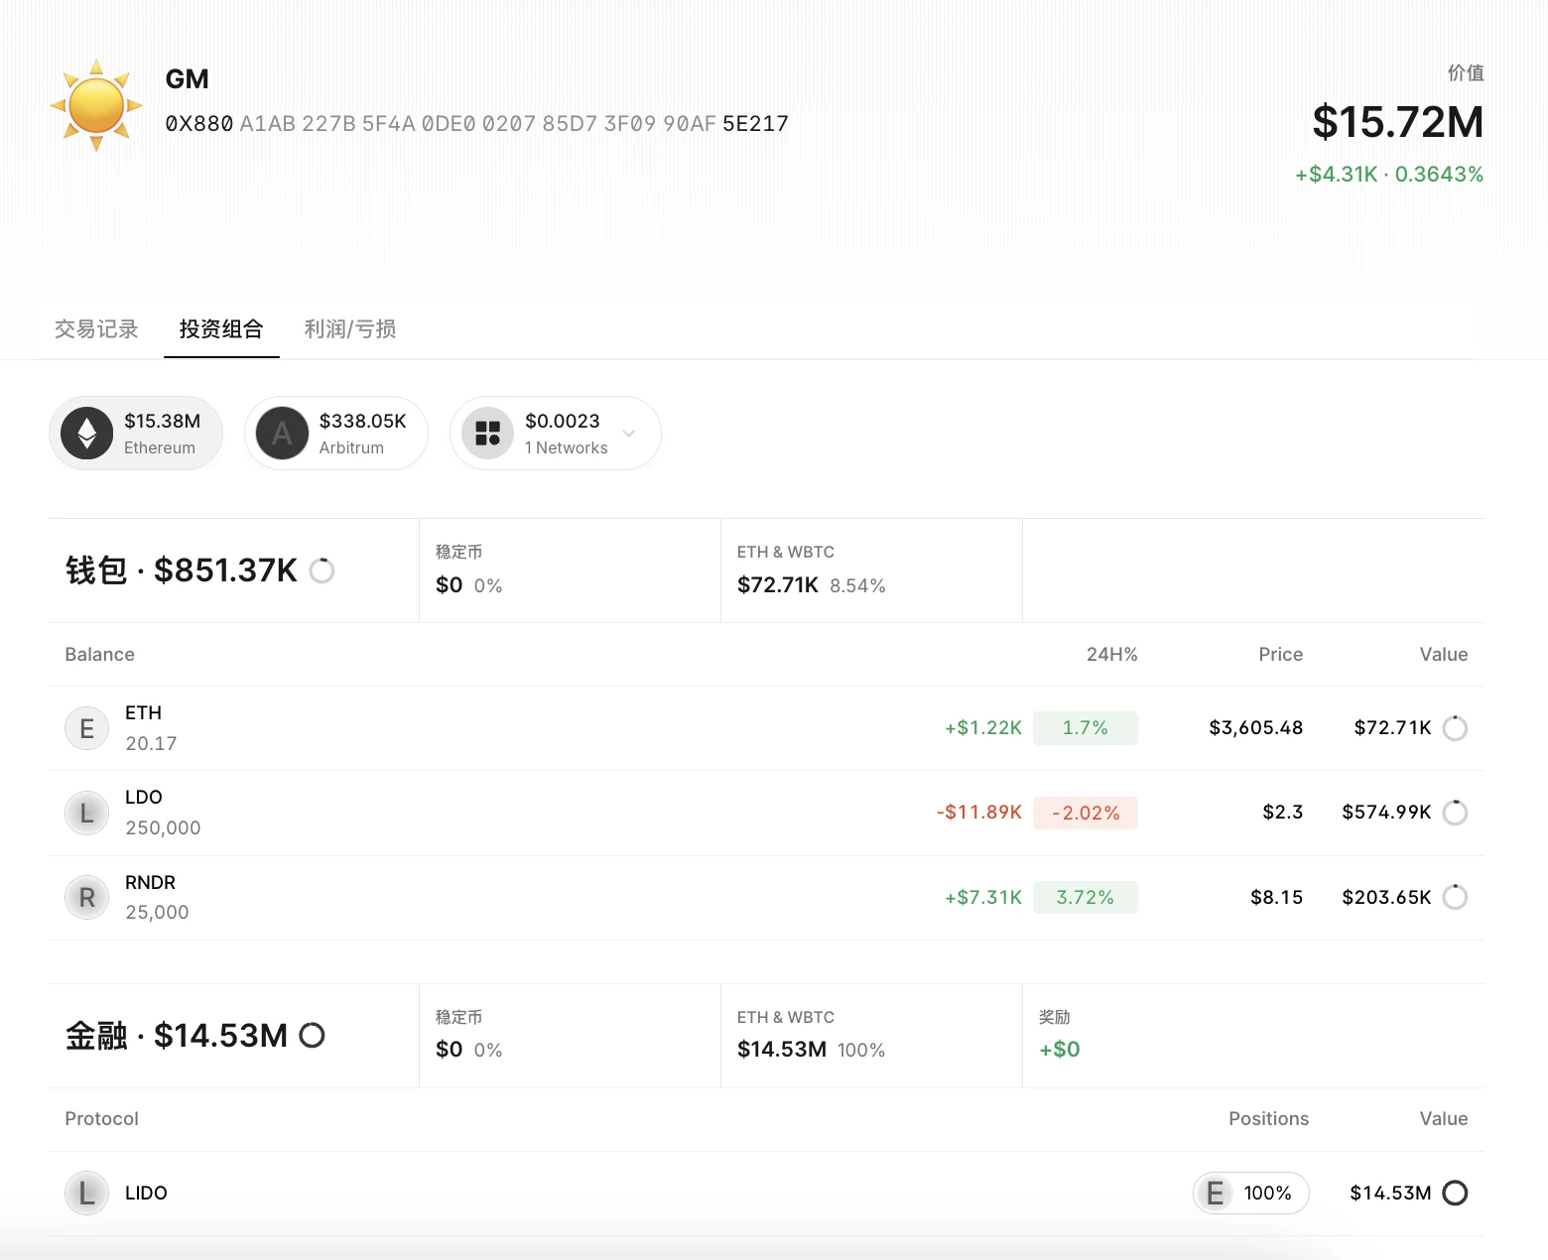Click the Arbitrum network logo icon
This screenshot has width=1548, height=1260.
283,434
